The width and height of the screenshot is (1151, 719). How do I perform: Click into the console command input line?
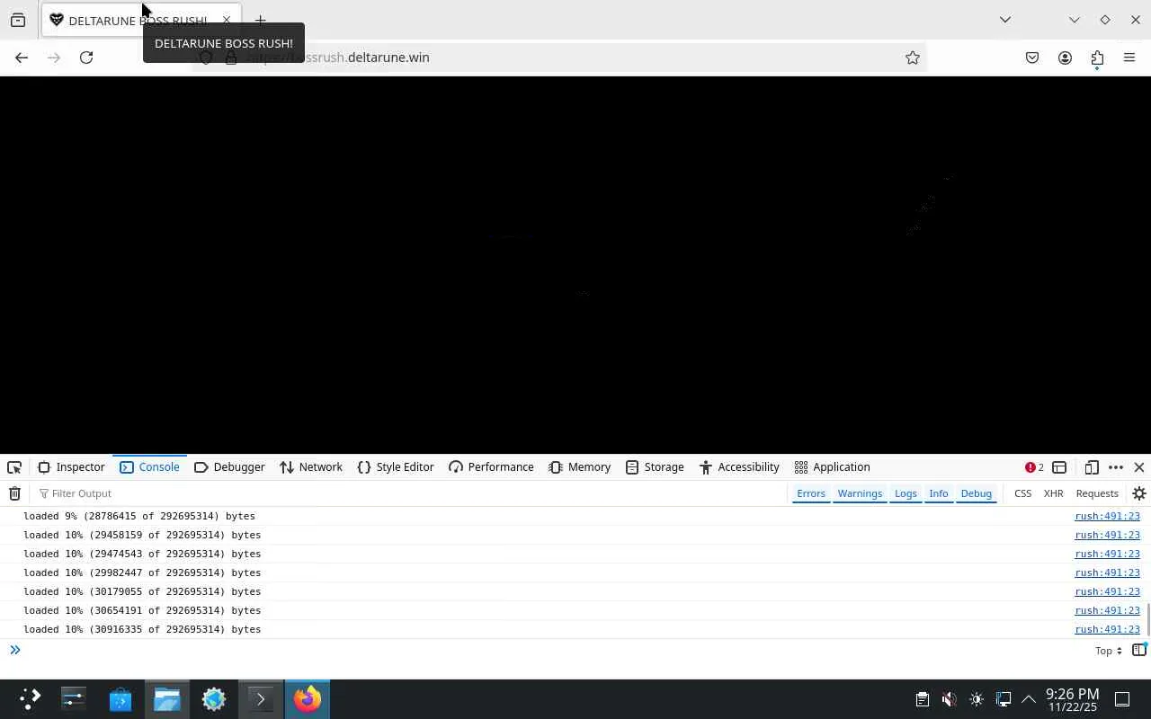553,650
